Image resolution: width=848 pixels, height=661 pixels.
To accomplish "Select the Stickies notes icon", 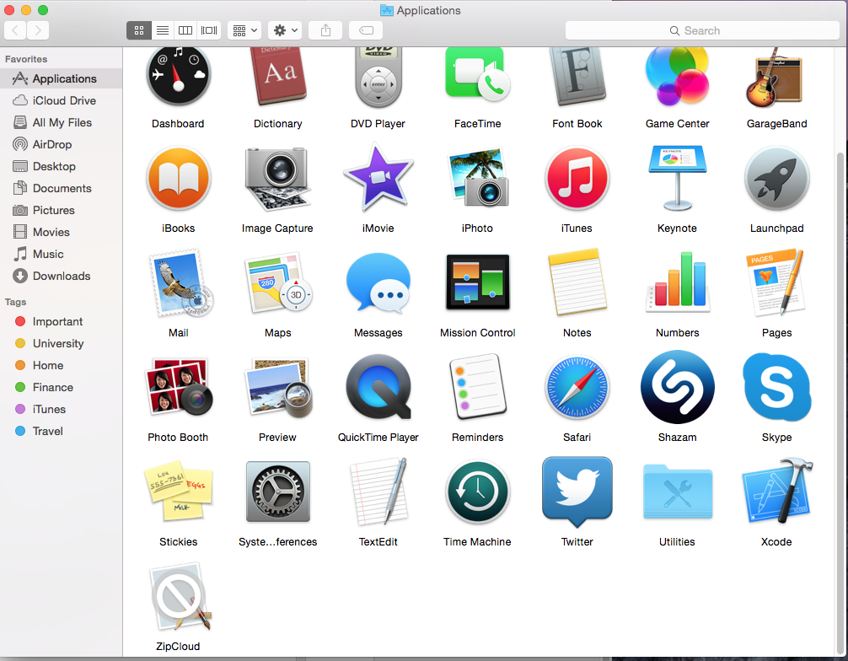I will click(178, 491).
